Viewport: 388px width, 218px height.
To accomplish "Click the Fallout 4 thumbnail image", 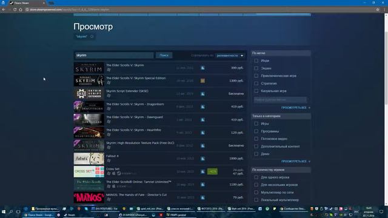I will (89, 159).
